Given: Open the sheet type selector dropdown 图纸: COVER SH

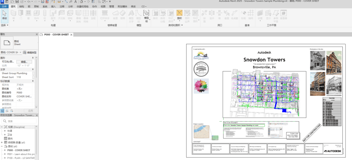Looking at the screenshot, I should [11, 53].
